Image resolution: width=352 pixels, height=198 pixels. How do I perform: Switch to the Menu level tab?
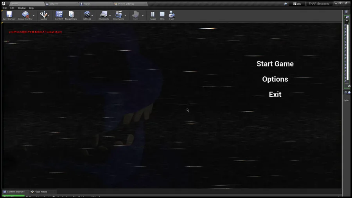[26, 4]
